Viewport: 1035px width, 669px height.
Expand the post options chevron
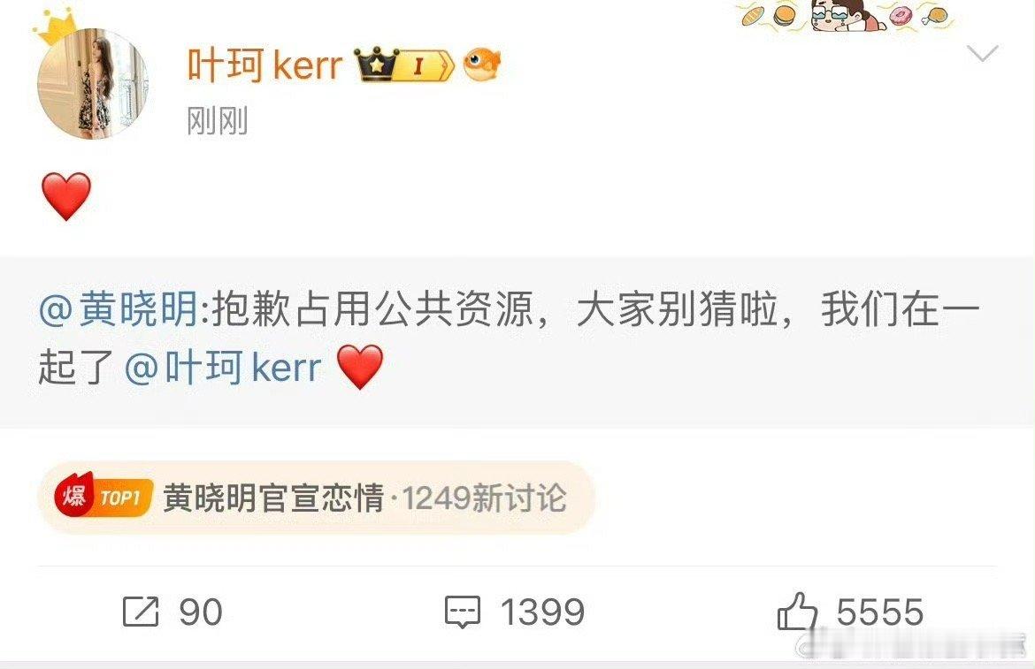pos(982,53)
